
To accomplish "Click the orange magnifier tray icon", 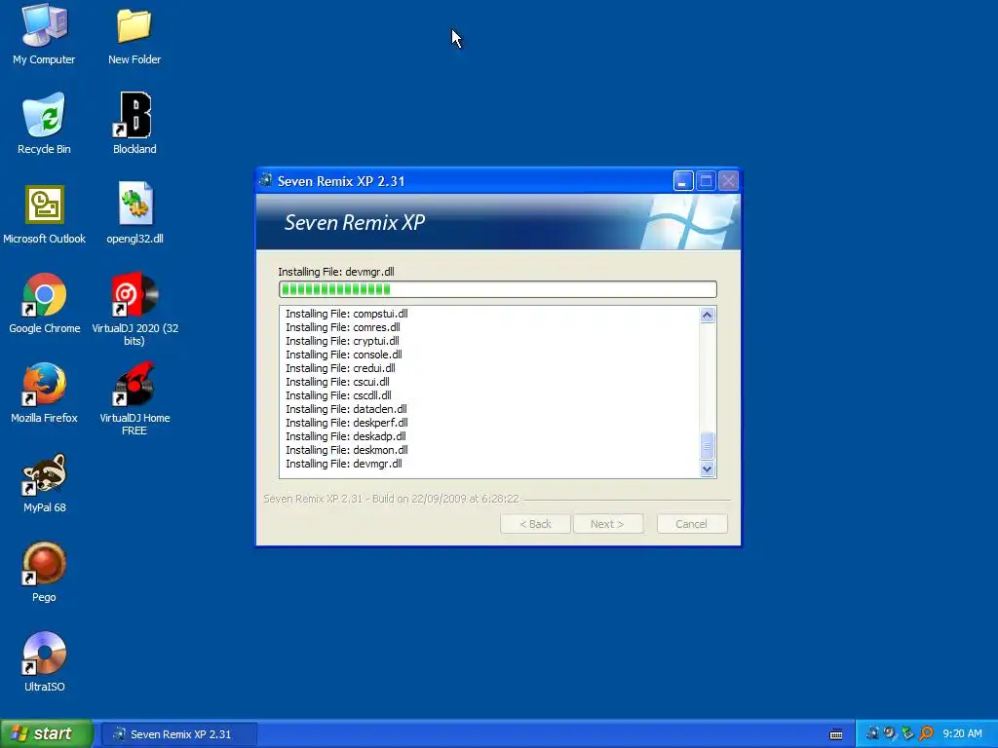I will (x=926, y=733).
